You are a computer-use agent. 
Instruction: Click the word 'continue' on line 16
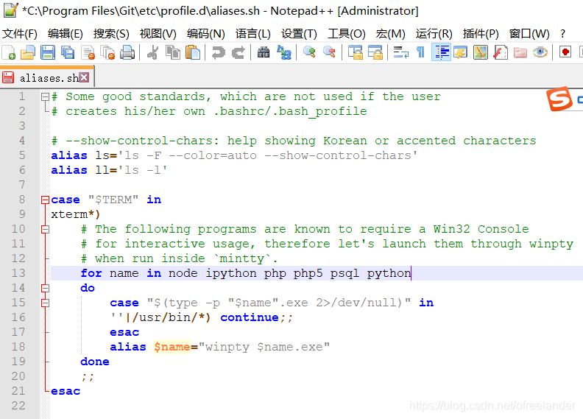tap(250, 317)
